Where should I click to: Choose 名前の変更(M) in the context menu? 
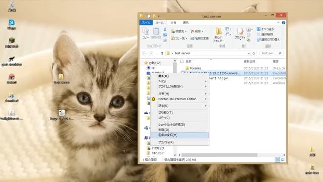[x=180, y=135]
